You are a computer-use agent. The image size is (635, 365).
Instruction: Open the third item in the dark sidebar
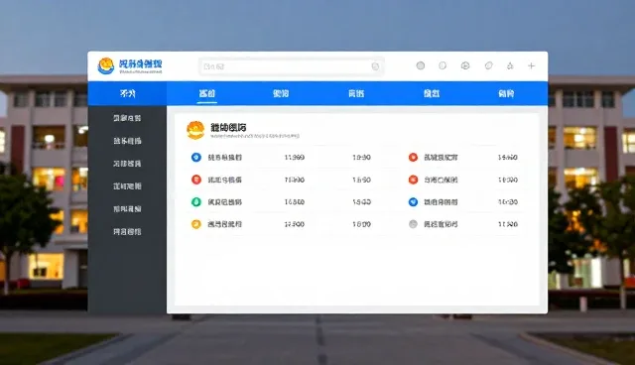[127, 164]
